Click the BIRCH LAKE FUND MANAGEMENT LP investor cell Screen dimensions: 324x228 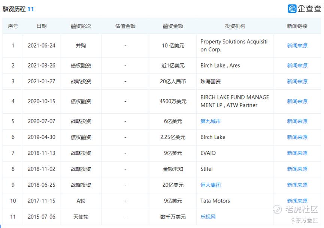pyautogui.click(x=235, y=101)
